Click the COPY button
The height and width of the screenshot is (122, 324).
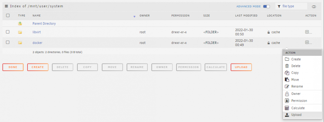click(87, 67)
